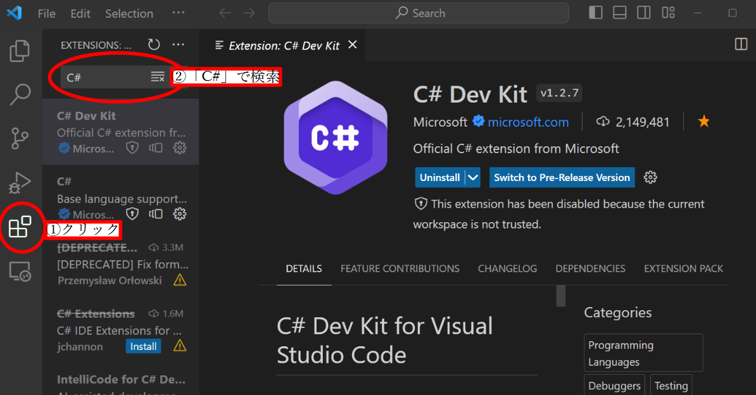Expand the customize layout control
This screenshot has width=756, height=395.
click(x=668, y=12)
